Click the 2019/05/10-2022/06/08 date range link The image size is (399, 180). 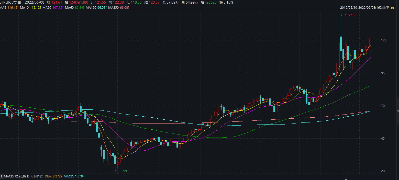(363, 8)
